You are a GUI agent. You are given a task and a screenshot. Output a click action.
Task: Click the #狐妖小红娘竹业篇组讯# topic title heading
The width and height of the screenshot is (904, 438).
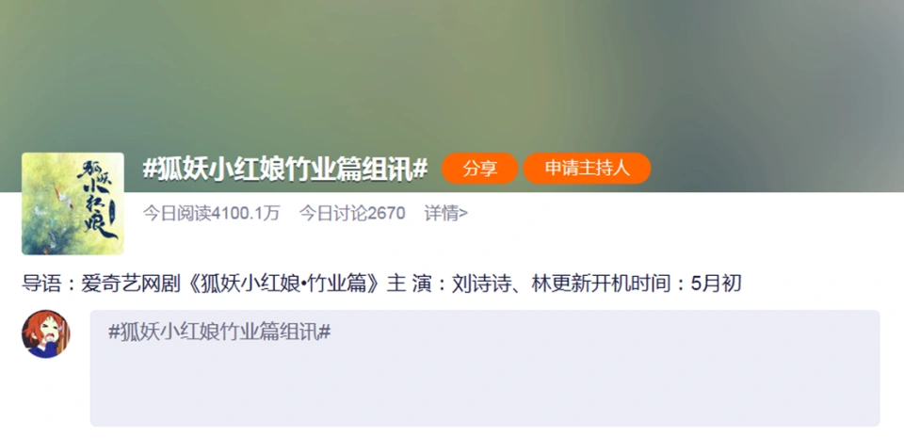(x=284, y=169)
